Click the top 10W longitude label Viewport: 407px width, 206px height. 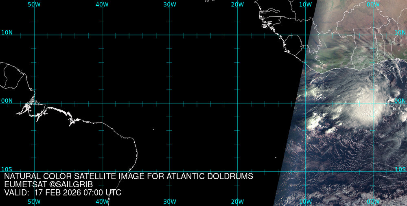click(x=305, y=4)
